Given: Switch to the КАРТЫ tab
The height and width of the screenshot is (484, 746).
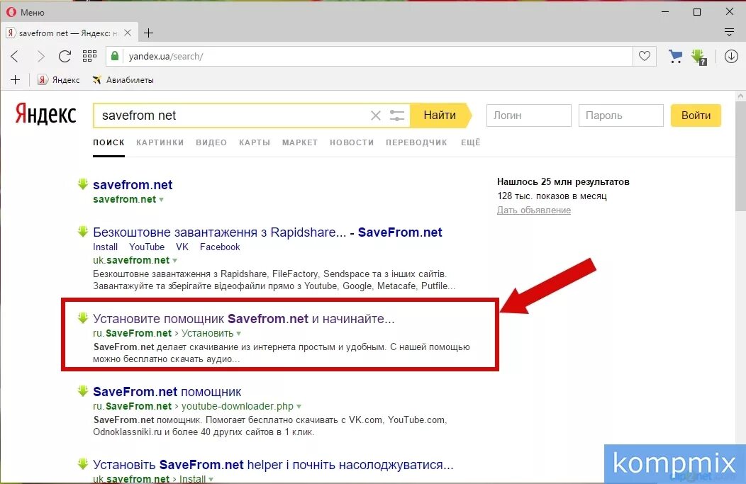Looking at the screenshot, I should pos(255,142).
